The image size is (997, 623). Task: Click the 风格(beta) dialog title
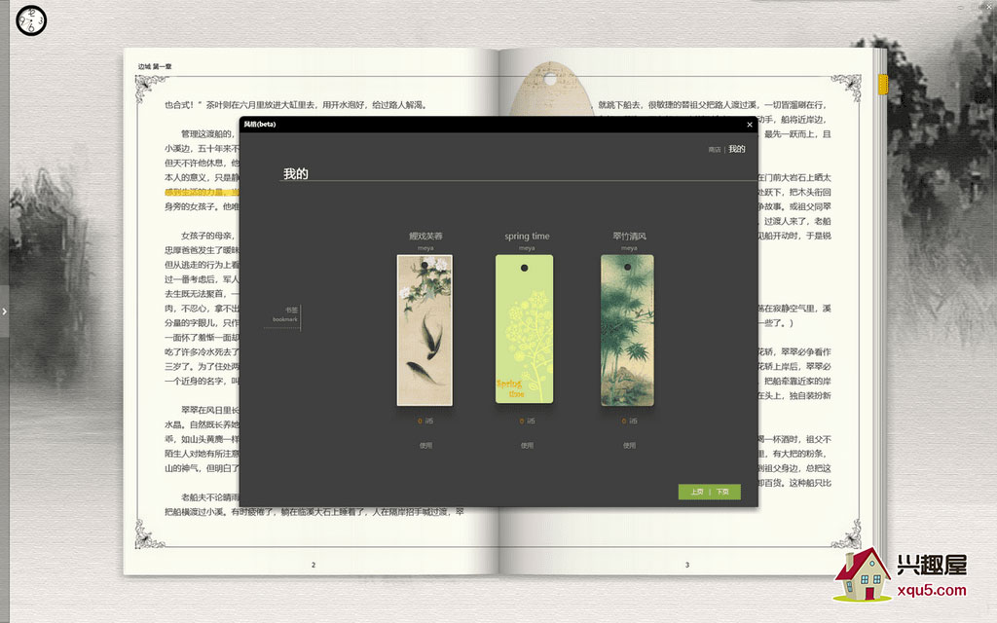(x=260, y=124)
